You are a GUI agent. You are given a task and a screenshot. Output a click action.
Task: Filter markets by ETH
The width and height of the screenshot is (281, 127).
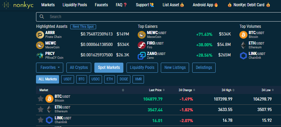(x=110, y=79)
